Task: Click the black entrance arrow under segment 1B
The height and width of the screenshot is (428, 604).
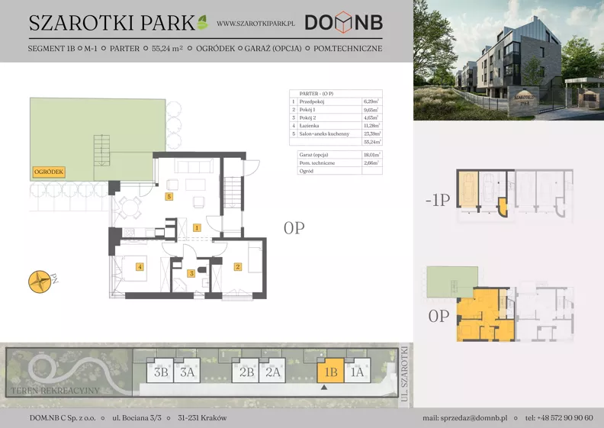Action: (x=324, y=387)
